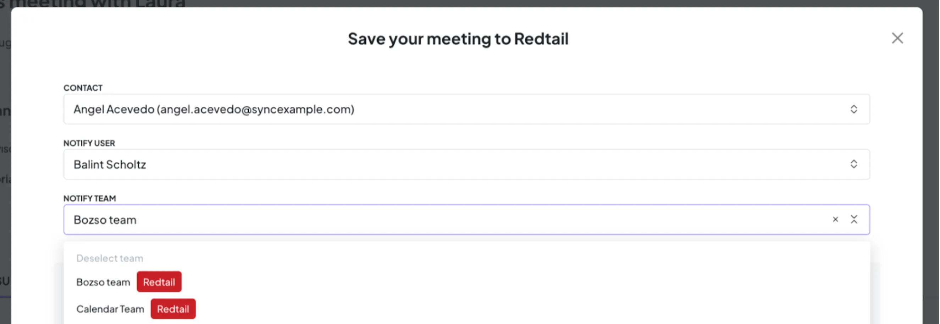Click the clear icon in Notify Team field

pos(835,219)
